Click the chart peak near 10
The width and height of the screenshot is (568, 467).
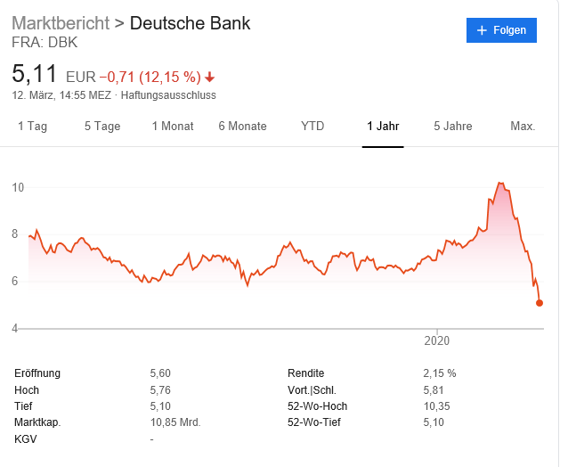tap(501, 184)
